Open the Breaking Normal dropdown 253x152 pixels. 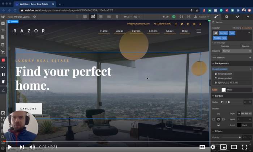236,51
